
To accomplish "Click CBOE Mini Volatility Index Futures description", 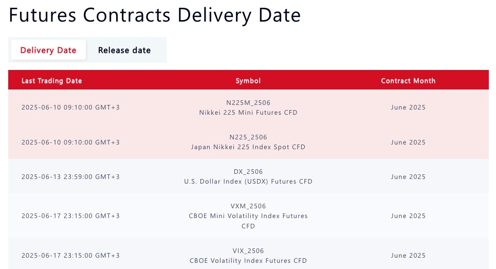I will tap(248, 221).
